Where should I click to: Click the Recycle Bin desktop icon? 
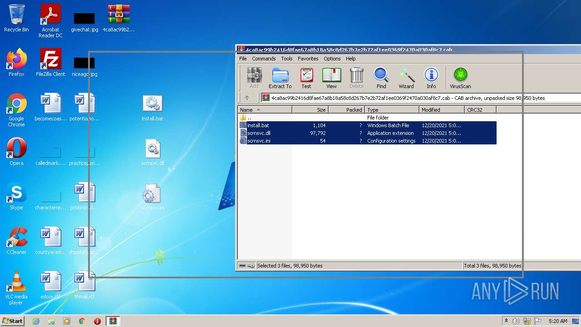(x=16, y=19)
